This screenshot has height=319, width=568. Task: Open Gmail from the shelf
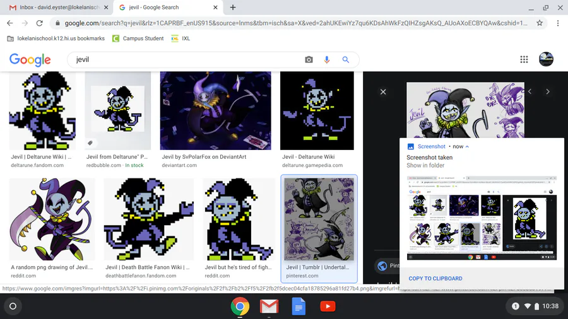click(x=269, y=306)
